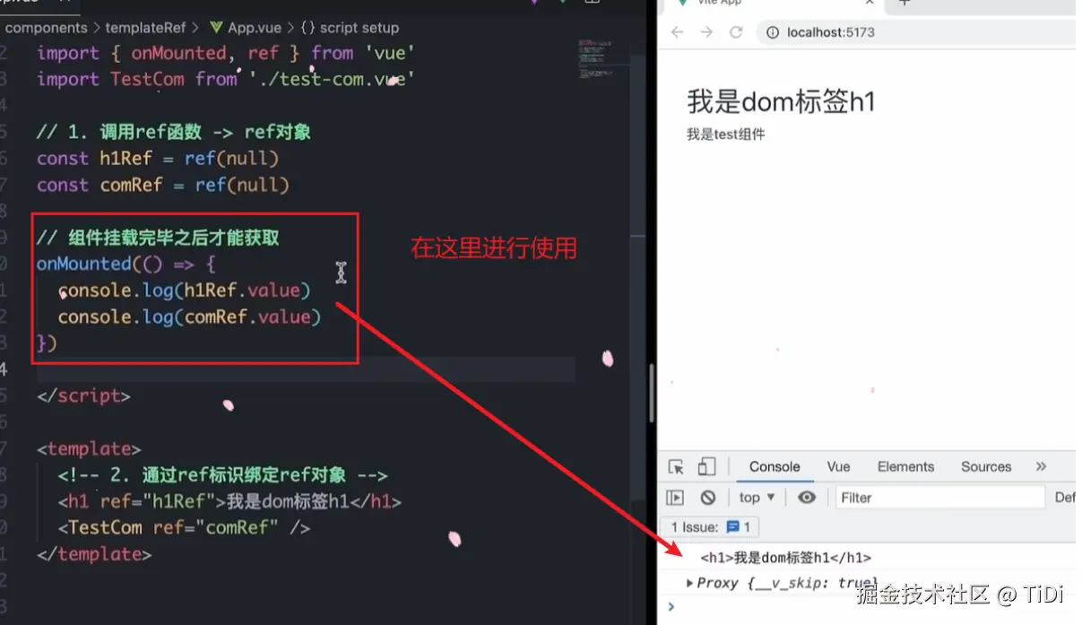This screenshot has width=1082, height=625.
Task: Reload the localhost page
Action: (x=736, y=32)
